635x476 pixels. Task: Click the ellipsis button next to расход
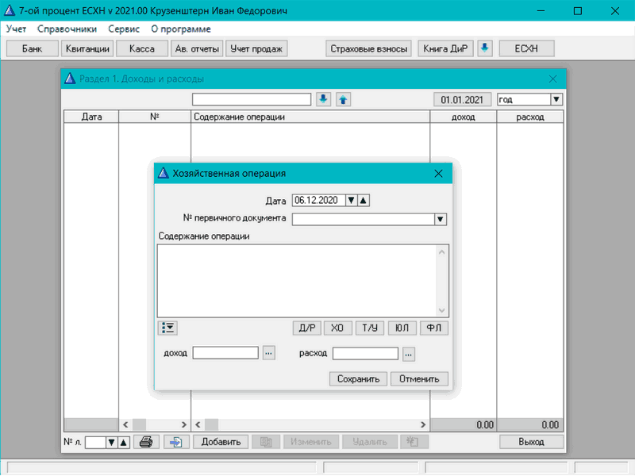(x=409, y=353)
